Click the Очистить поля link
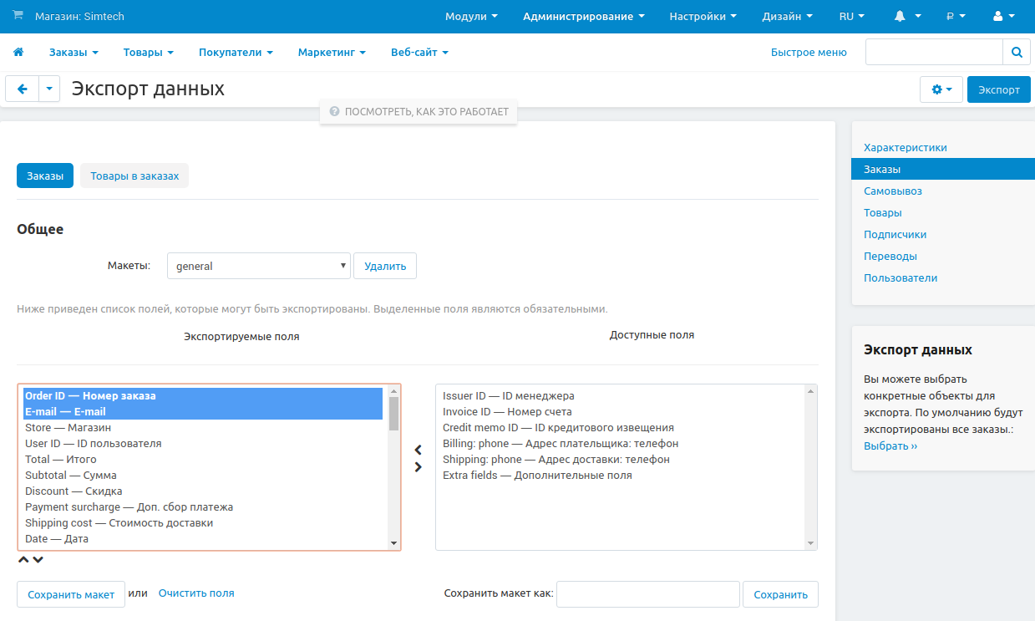 point(196,593)
